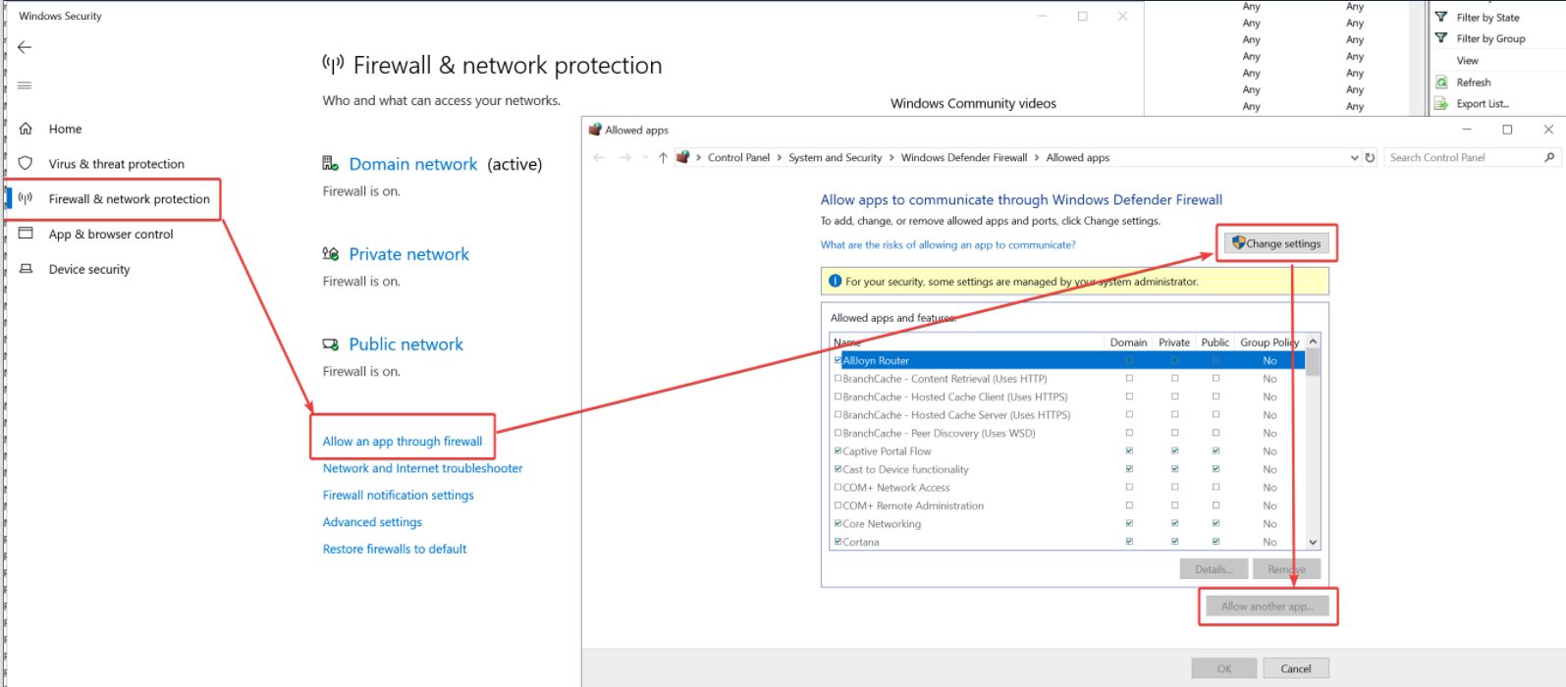Click the firewall icon in address bar
Image resolution: width=1566 pixels, height=687 pixels.
point(683,157)
